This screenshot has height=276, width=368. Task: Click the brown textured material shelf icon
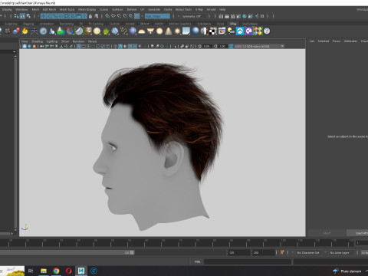tap(88, 31)
